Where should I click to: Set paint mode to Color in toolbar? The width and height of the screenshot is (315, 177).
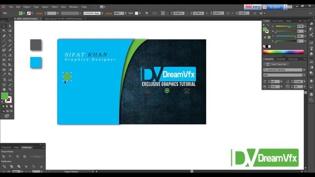coord(3,106)
